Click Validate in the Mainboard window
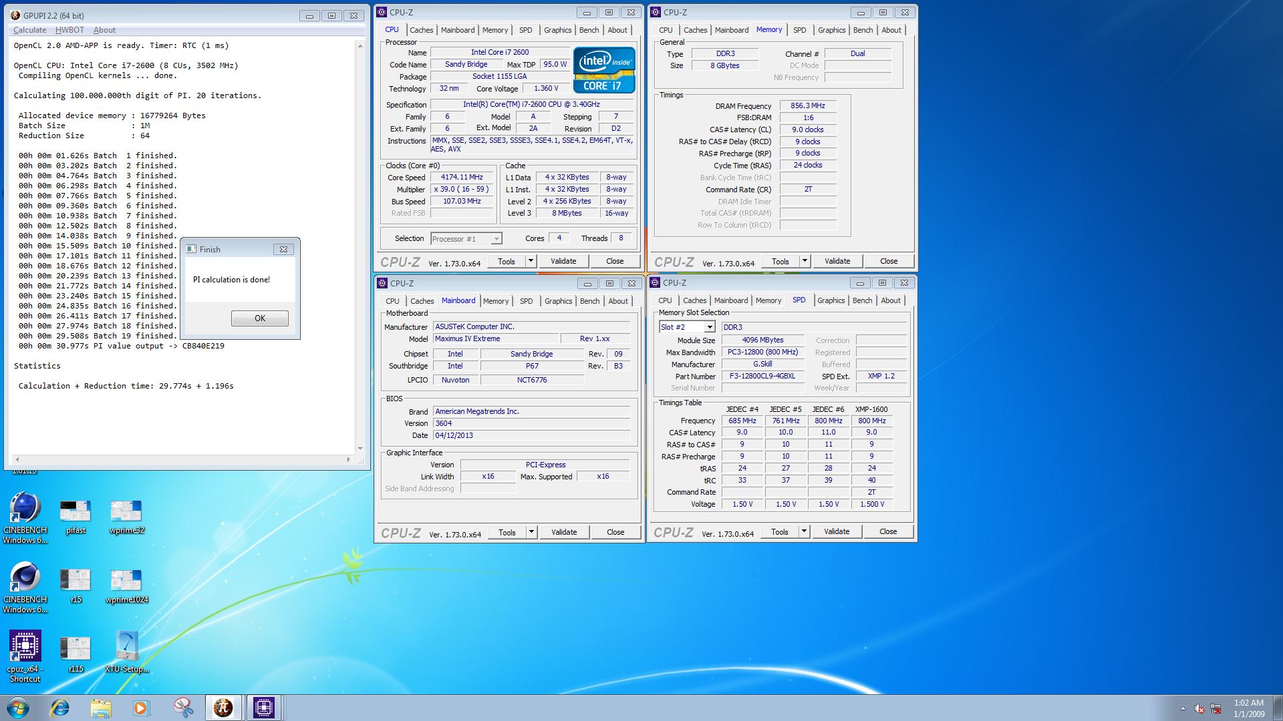 564,532
